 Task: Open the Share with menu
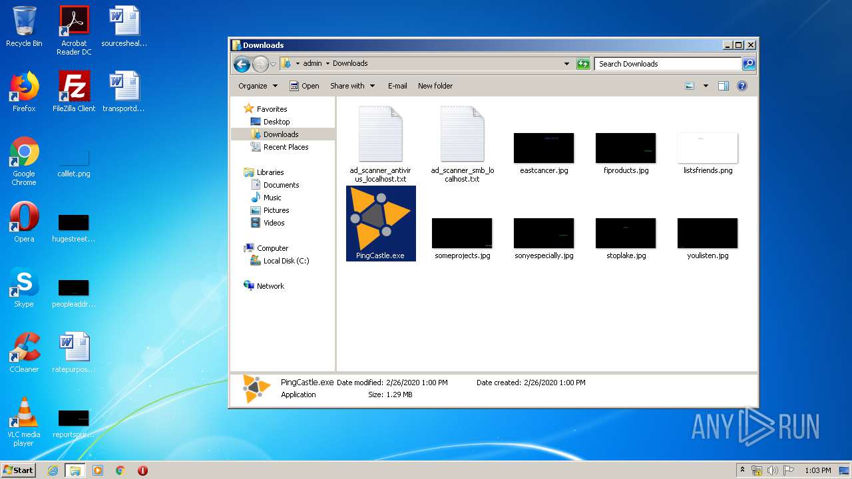coord(352,86)
